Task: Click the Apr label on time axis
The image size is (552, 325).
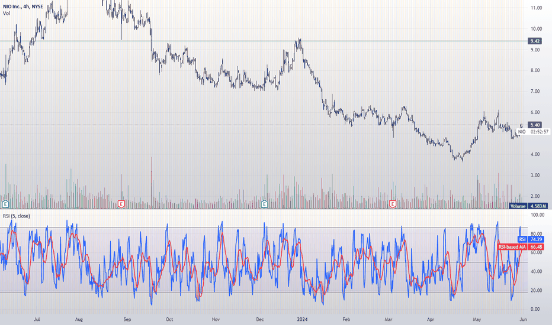Action: click(x=430, y=319)
